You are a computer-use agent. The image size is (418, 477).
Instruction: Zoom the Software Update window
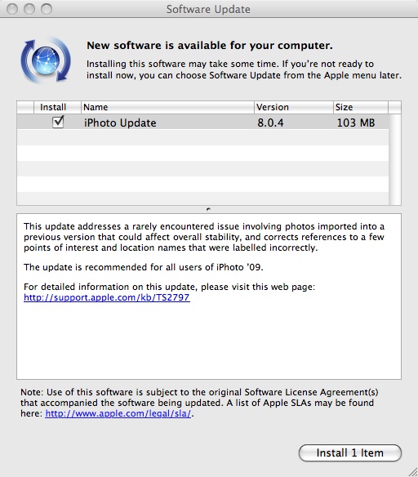tap(47, 9)
